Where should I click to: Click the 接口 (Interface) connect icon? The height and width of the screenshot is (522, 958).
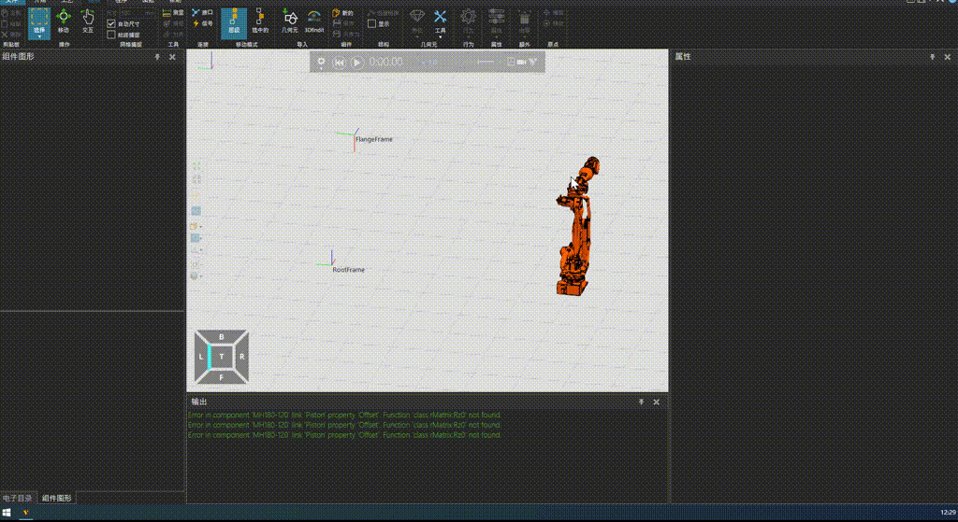click(202, 12)
